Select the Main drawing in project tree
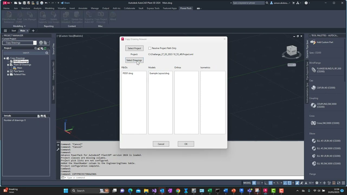The image size is (347, 195). pos(20,68)
